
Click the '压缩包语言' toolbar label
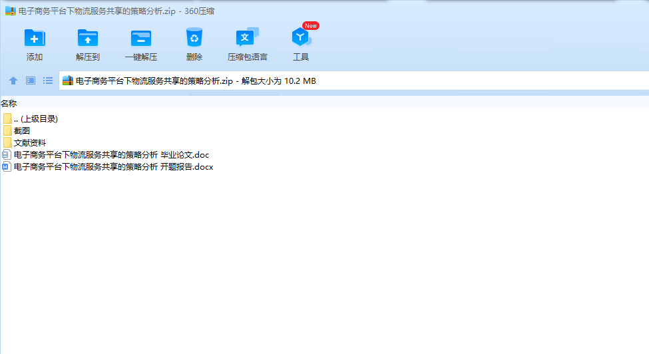(248, 57)
